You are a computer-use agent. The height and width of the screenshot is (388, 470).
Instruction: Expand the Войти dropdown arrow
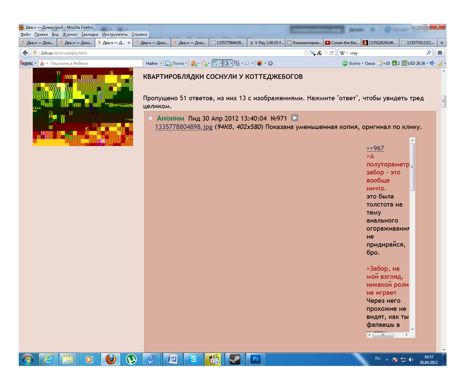point(362,63)
